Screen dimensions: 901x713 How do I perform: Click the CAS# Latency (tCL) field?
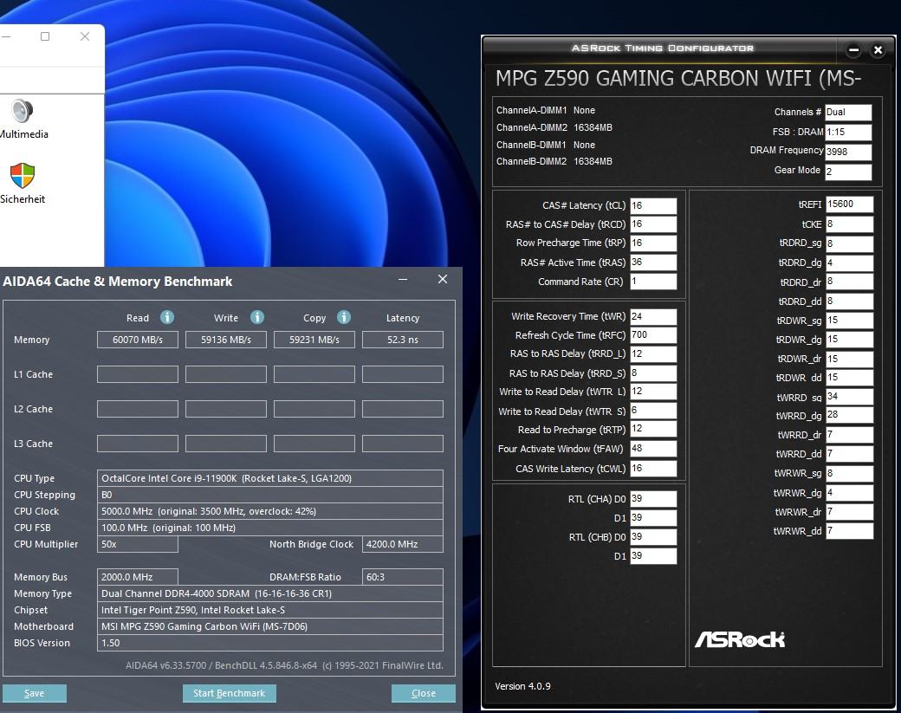tap(653, 205)
